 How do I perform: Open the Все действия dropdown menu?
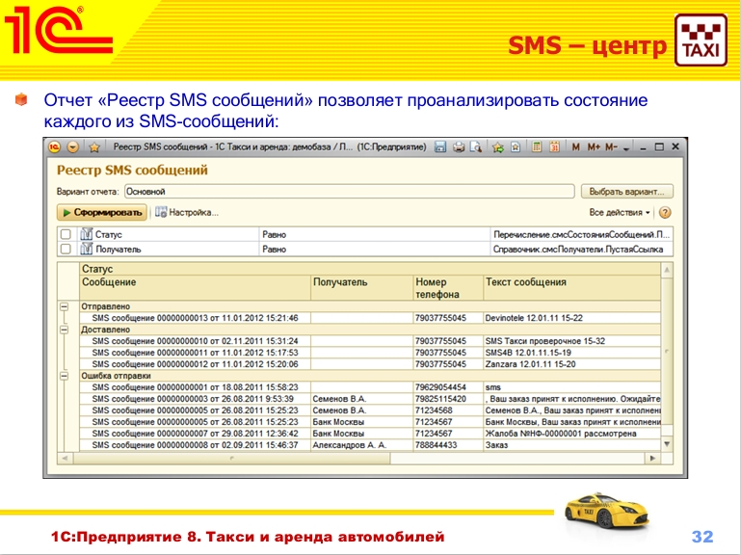620,213
